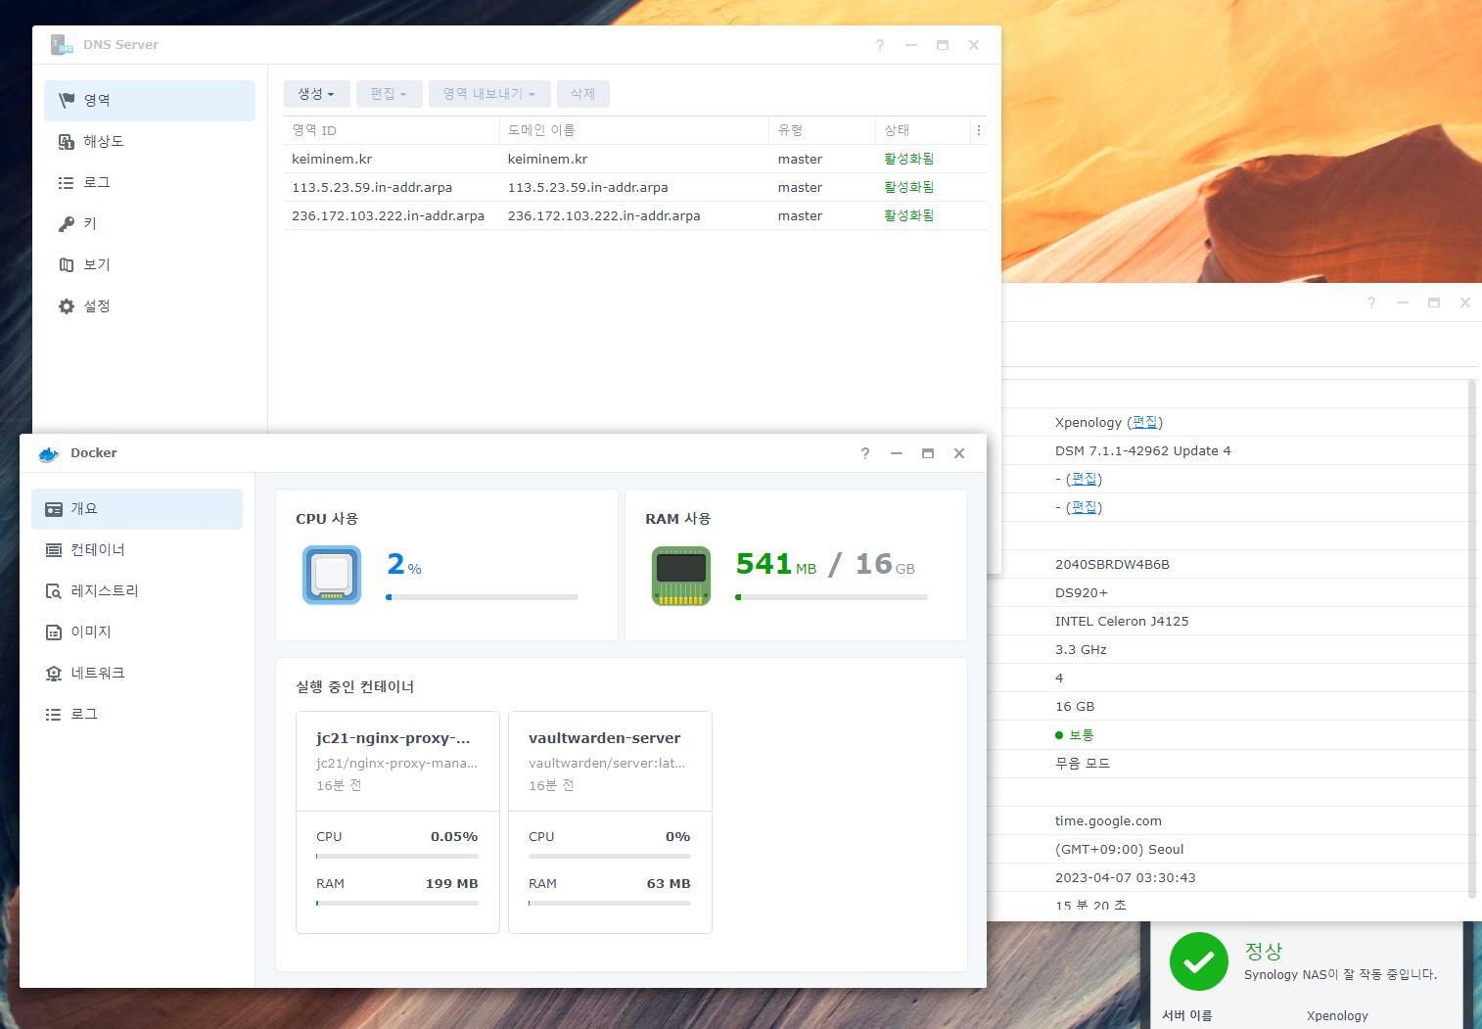Image resolution: width=1482 pixels, height=1029 pixels.
Task: Open Docker help question mark icon
Action: pos(864,453)
